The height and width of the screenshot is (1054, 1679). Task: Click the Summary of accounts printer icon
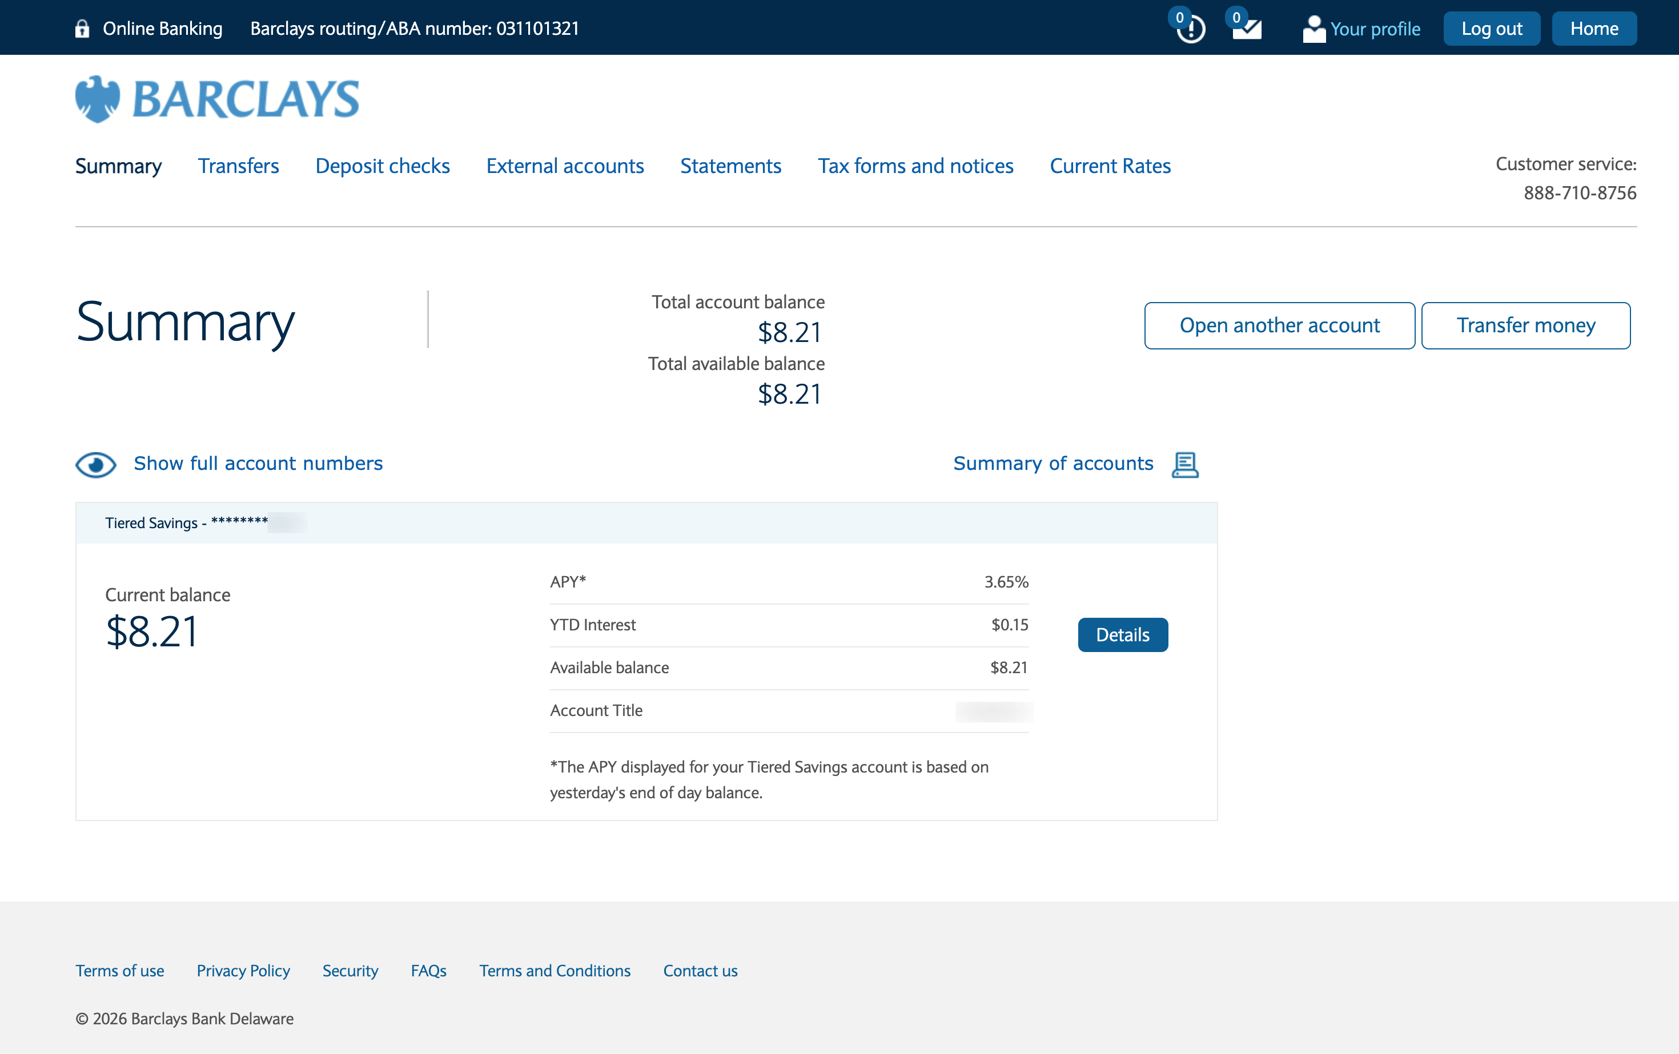coord(1184,464)
